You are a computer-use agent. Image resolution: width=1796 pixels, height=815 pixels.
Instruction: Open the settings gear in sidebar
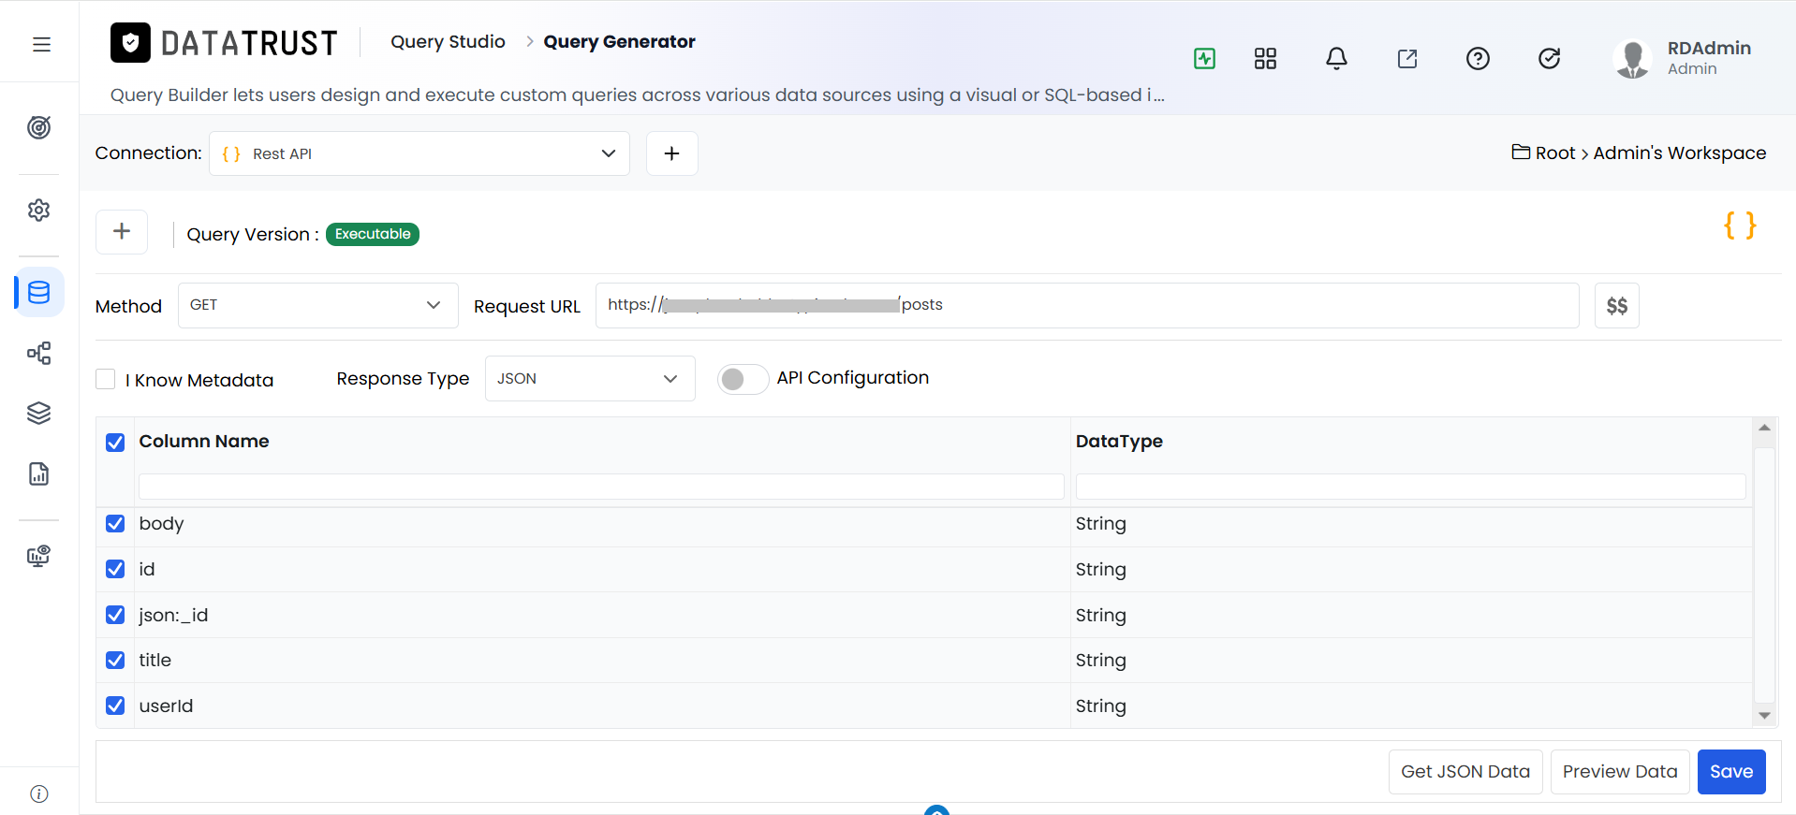[38, 211]
